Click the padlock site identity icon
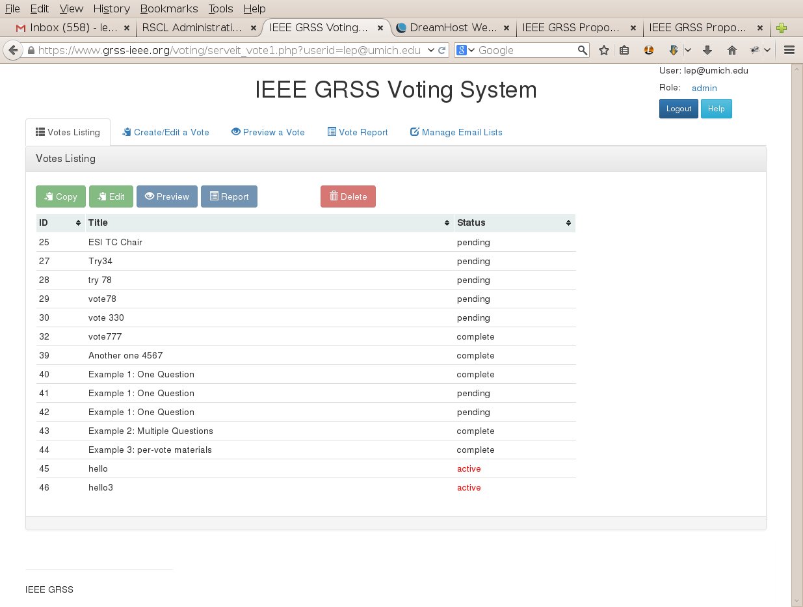 [x=31, y=51]
